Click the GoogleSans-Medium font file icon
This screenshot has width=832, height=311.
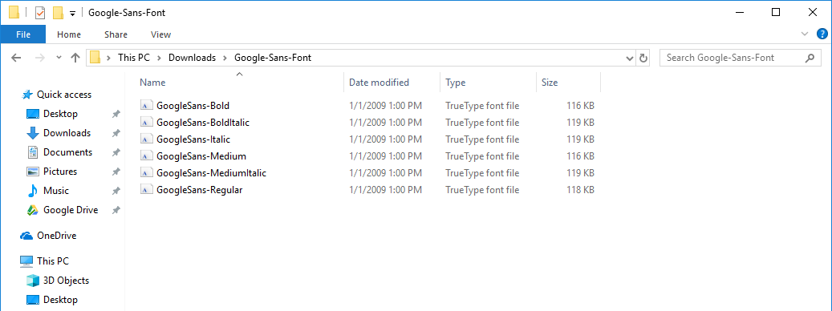point(147,156)
